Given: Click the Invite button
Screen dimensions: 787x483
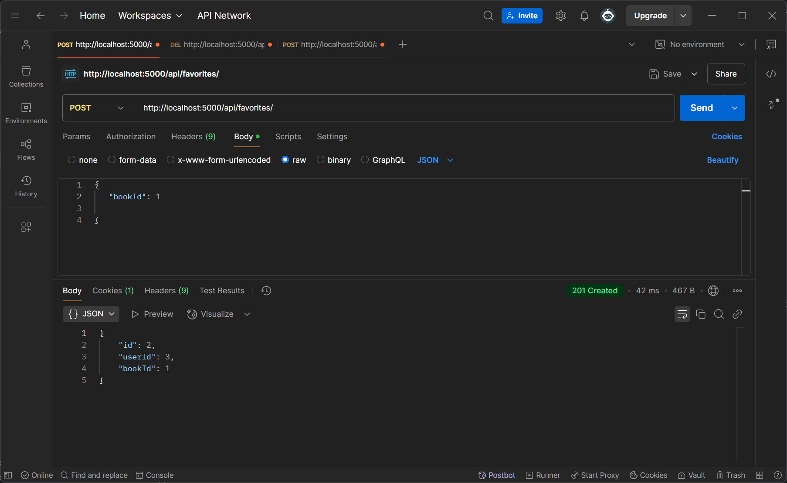Looking at the screenshot, I should (522, 16).
